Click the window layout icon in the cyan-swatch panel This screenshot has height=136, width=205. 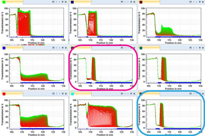122,93
